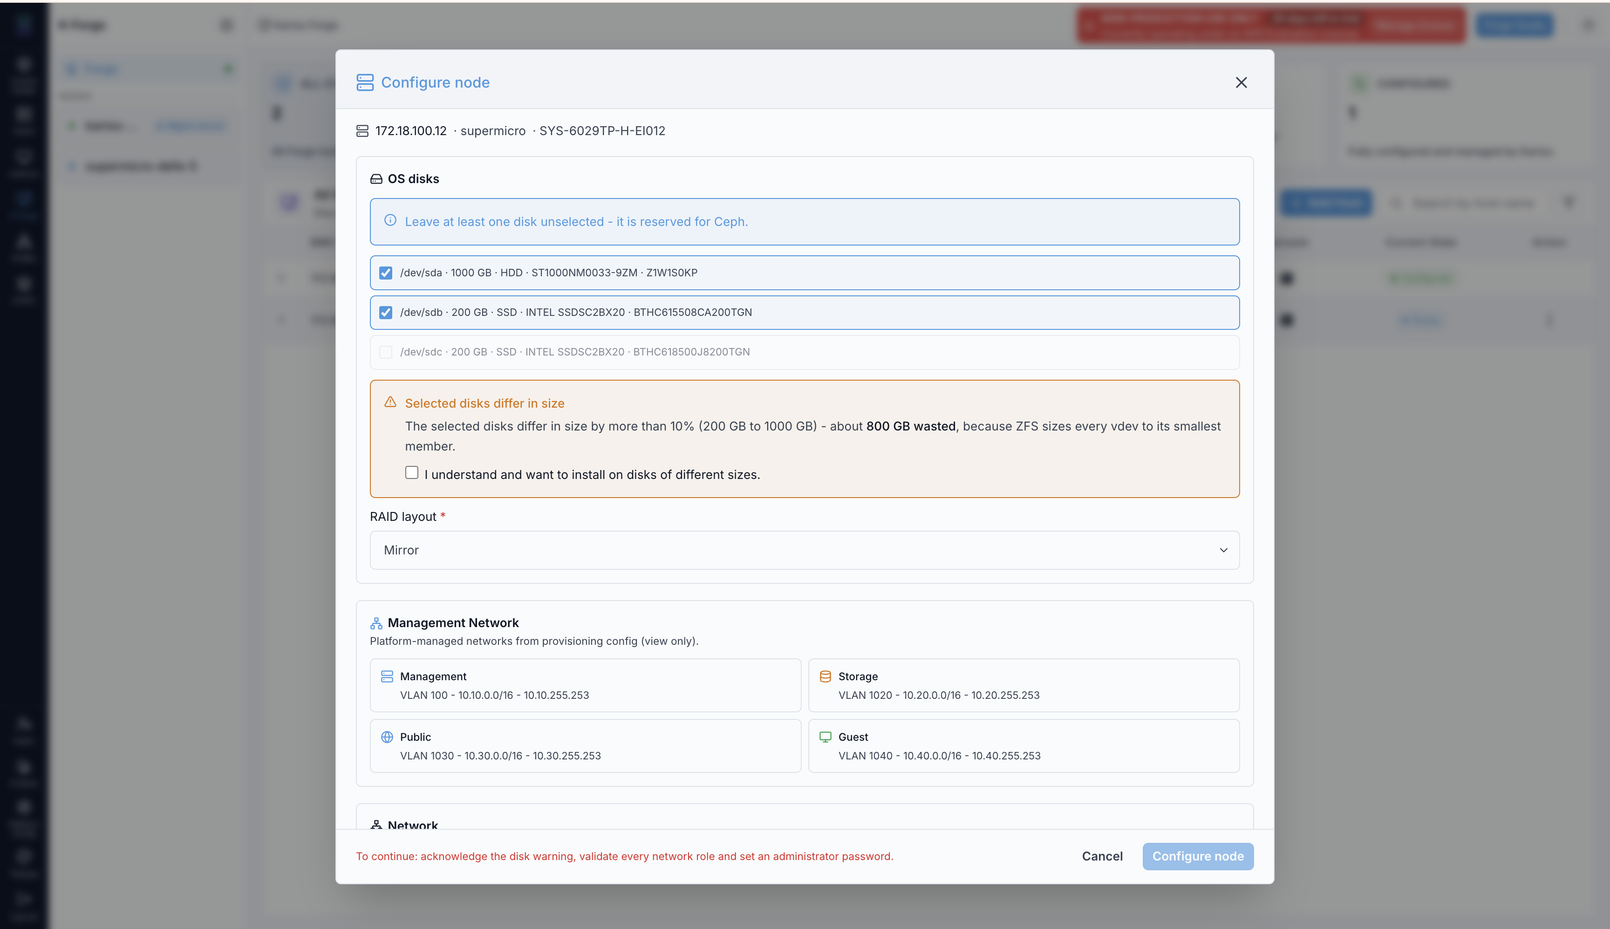This screenshot has height=929, width=1610.
Task: Click the "Storage" network card title
Action: [x=858, y=676]
